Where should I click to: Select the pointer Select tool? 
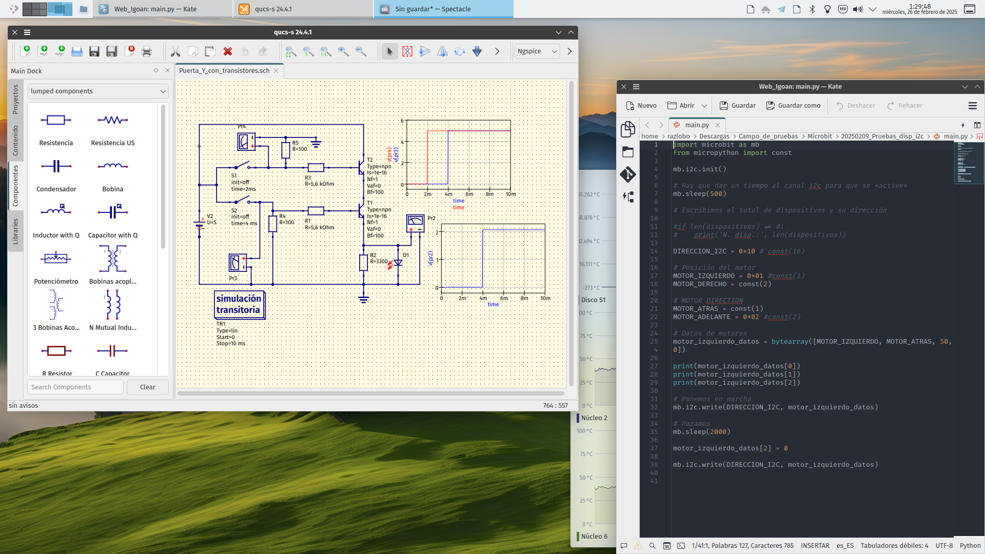point(389,51)
